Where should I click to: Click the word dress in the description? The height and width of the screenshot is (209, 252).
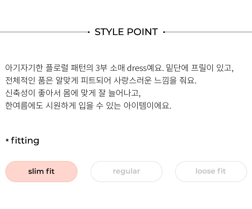[x=137, y=68]
